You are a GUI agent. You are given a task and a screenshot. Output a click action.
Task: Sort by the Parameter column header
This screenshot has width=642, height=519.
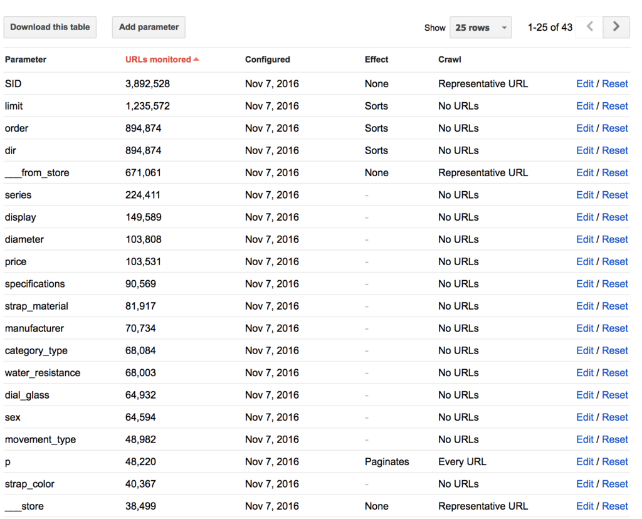26,60
